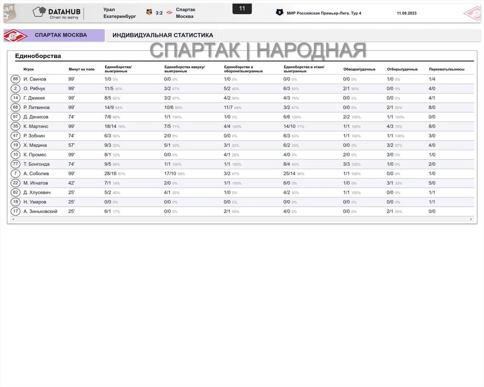The height and width of the screenshot is (387, 484).
Task: Click player name К. Мартинс
Action: tap(36, 126)
